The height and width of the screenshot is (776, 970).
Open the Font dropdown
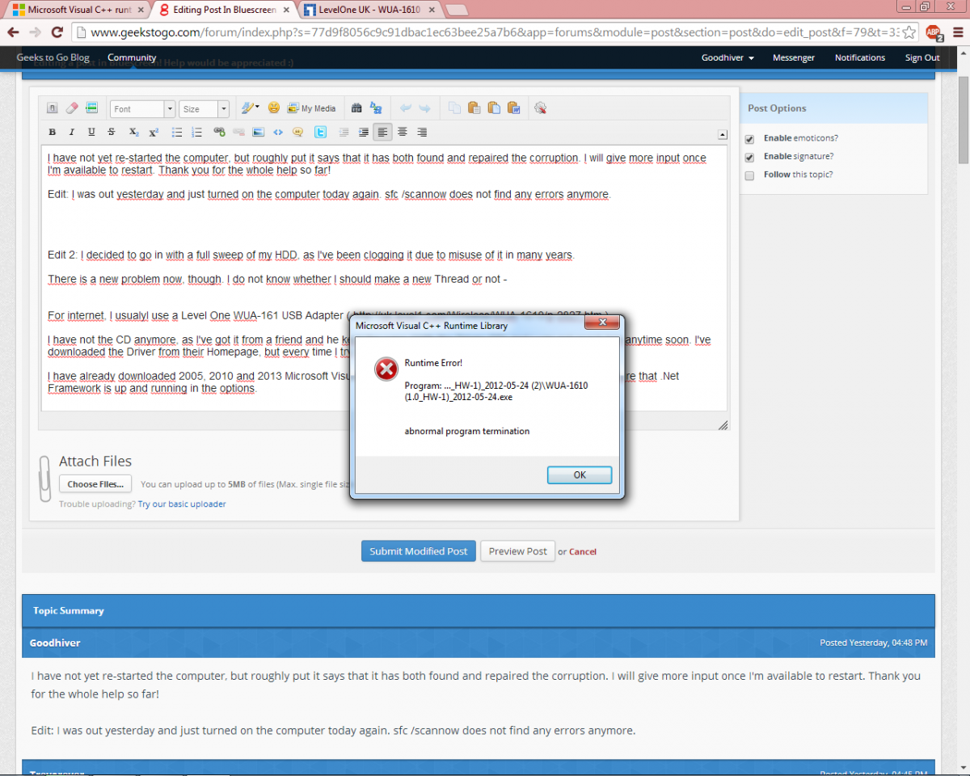tap(142, 108)
